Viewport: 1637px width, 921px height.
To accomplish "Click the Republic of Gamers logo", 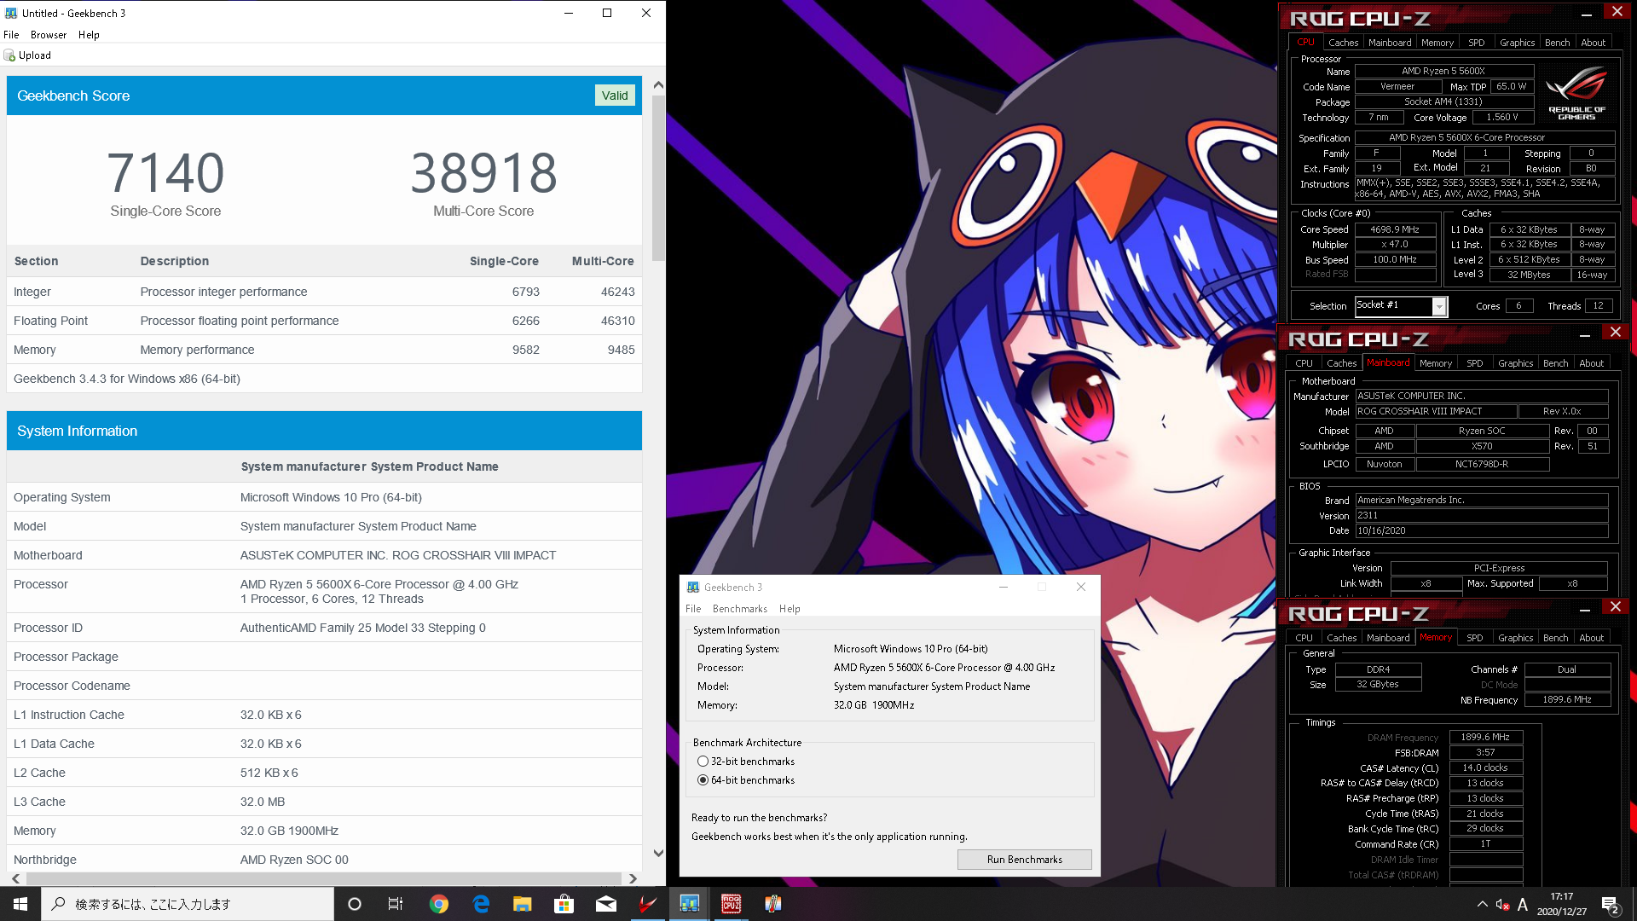I will click(x=1576, y=94).
